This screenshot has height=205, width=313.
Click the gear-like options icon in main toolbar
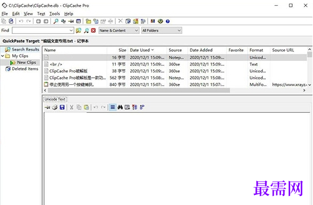click(160, 21)
